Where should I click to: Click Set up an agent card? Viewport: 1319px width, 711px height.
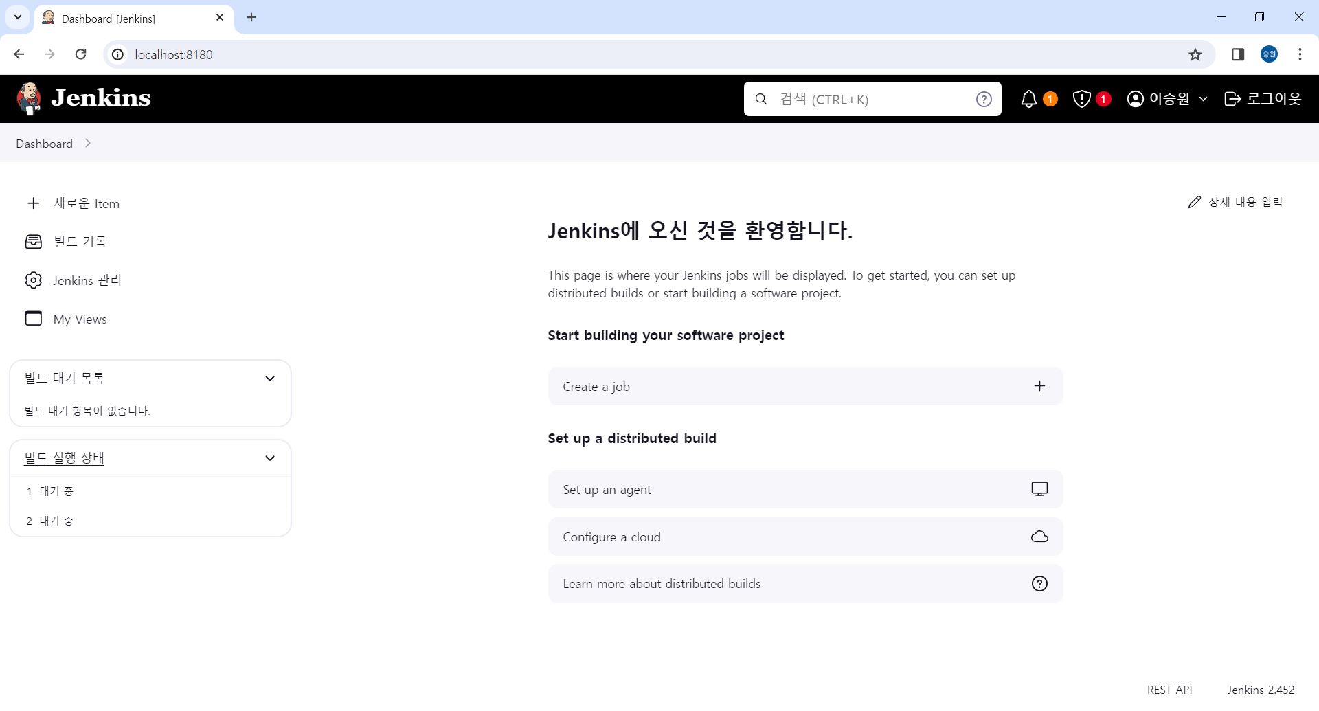pyautogui.click(x=805, y=489)
